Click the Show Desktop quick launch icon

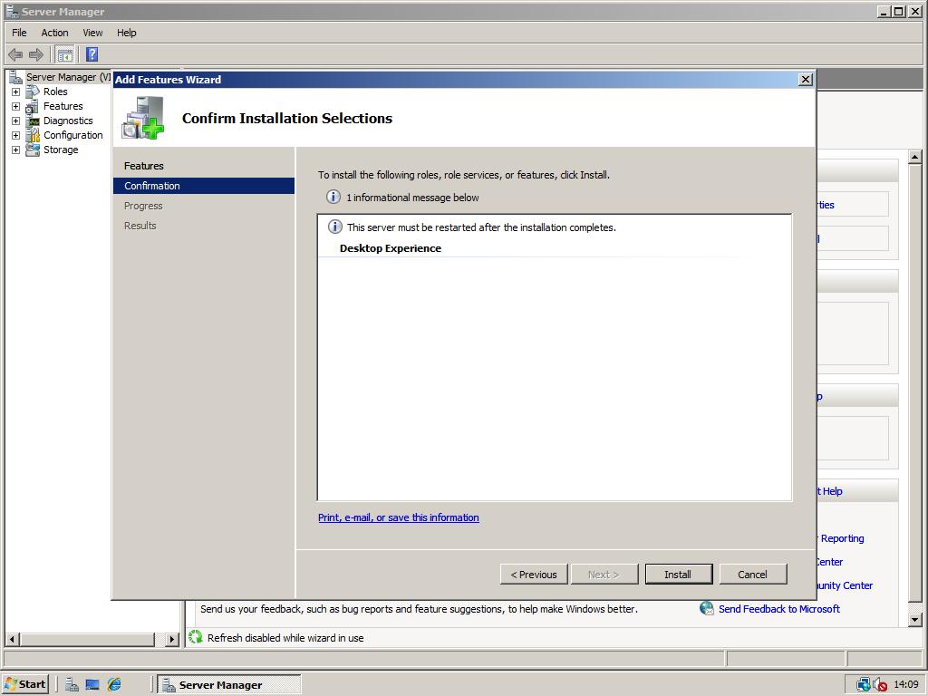pyautogui.click(x=92, y=685)
